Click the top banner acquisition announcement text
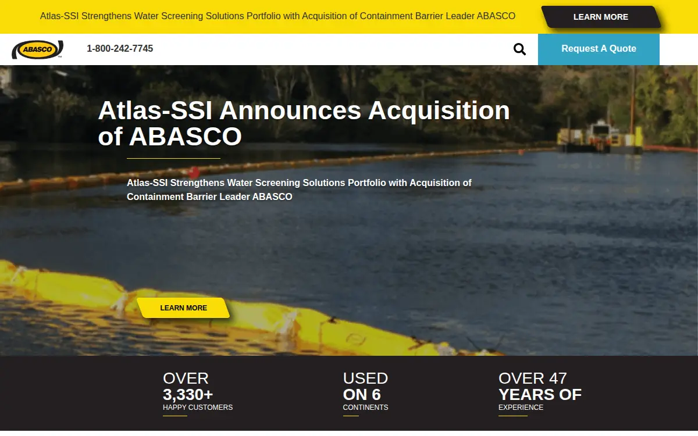 click(x=277, y=16)
